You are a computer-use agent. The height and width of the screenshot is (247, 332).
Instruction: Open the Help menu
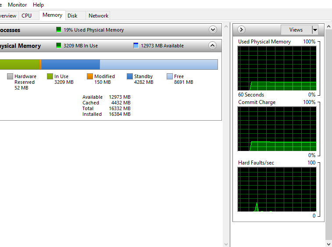[x=39, y=5]
